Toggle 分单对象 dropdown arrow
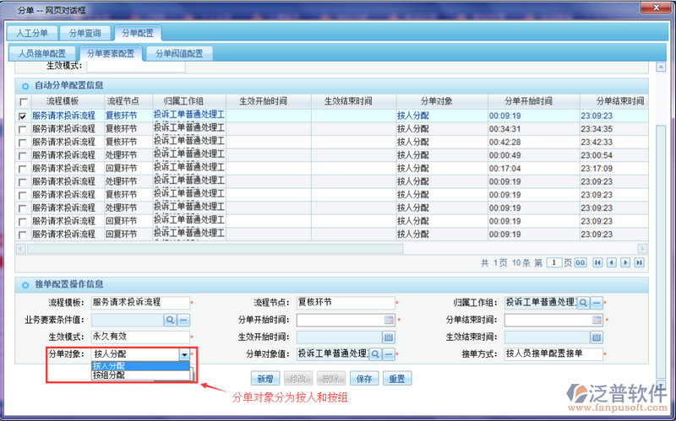Viewport: 676px width, 421px height. [184, 355]
